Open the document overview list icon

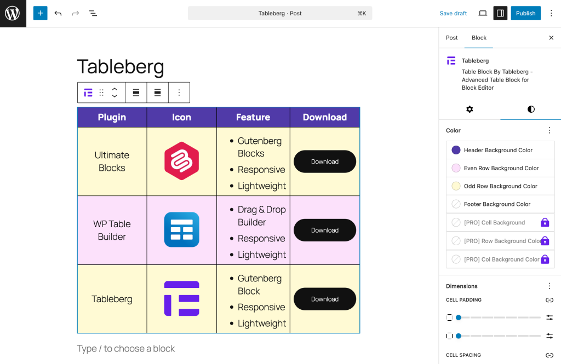[x=93, y=13]
